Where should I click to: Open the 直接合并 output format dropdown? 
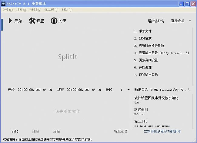181,21
